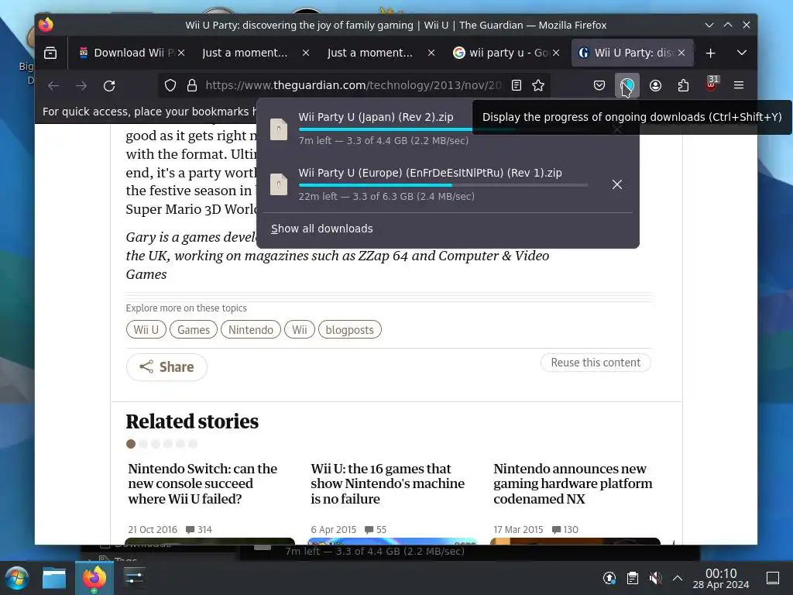793x595 pixels.
Task: Switch to second Just a moment tab
Action: pos(369,53)
